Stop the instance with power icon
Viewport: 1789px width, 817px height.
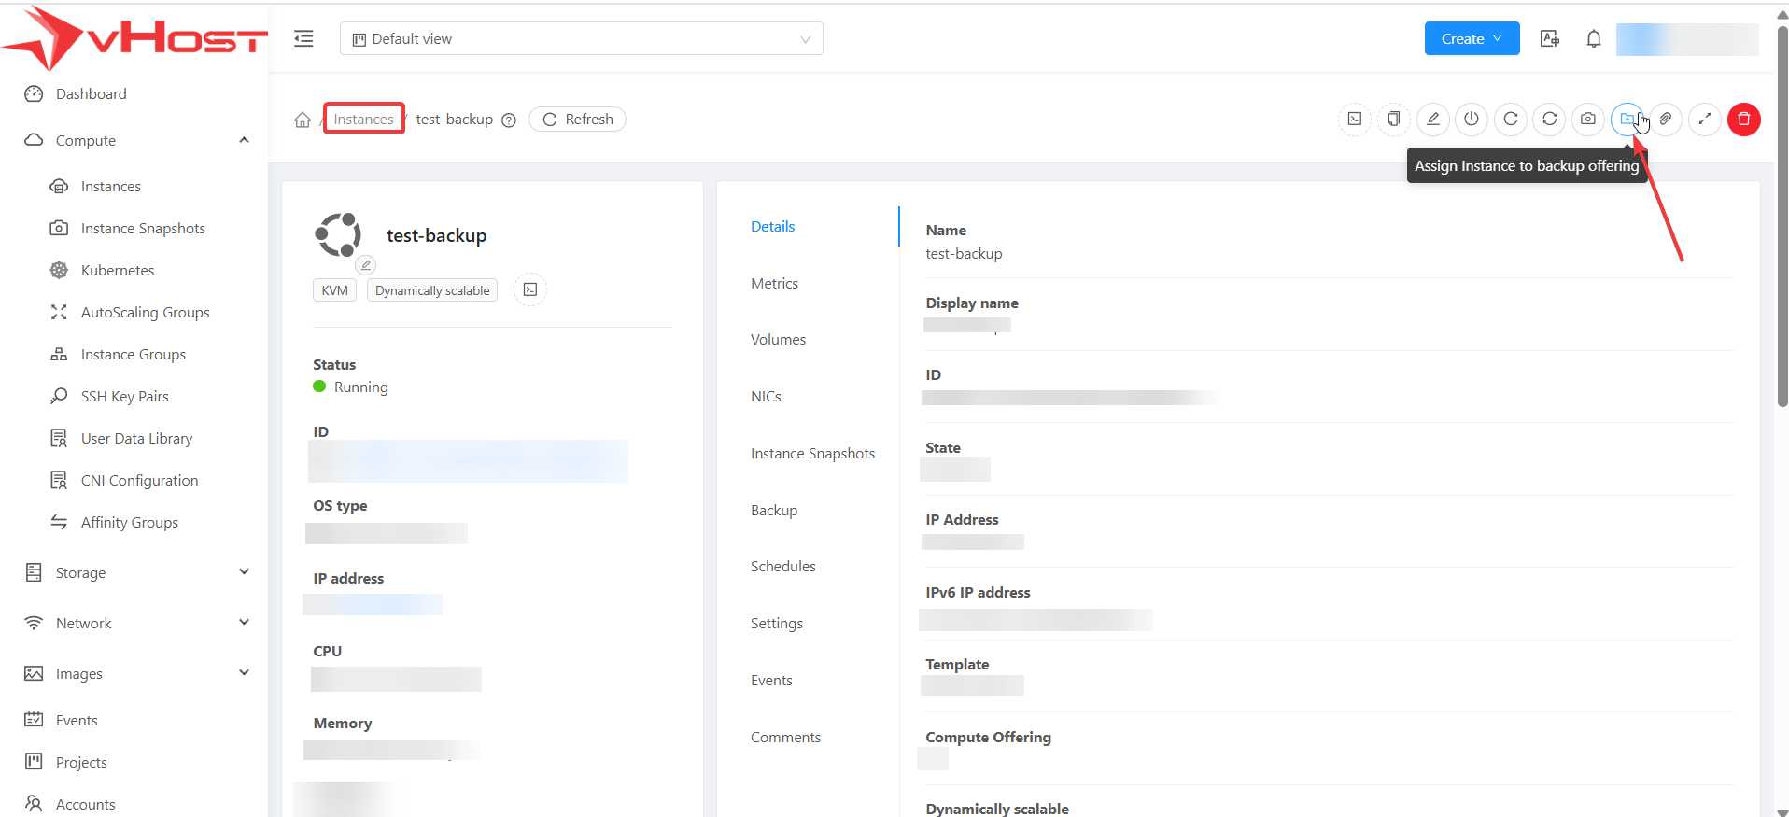tap(1472, 120)
